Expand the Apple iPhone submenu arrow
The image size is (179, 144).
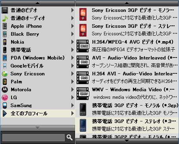[73, 26]
